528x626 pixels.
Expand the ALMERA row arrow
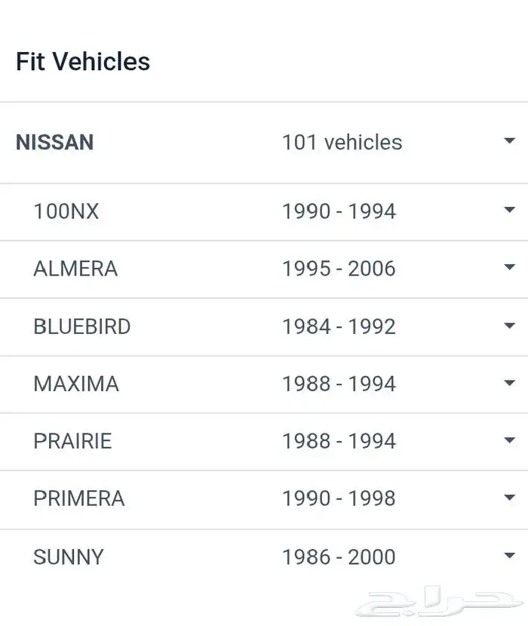point(509,268)
